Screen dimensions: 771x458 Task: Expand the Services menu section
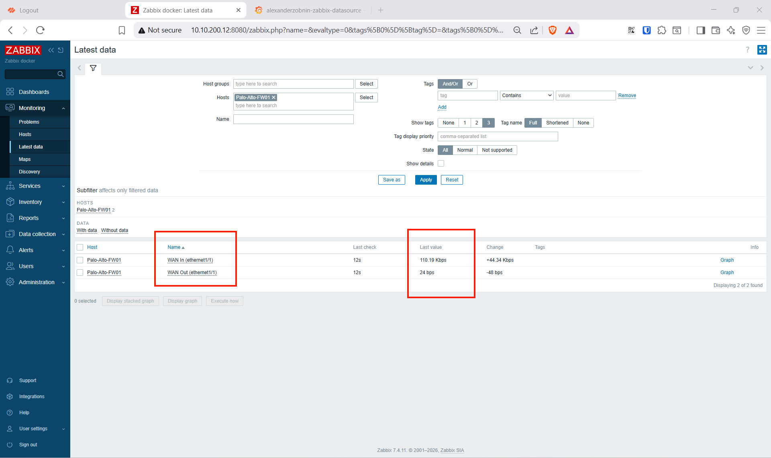[35, 186]
